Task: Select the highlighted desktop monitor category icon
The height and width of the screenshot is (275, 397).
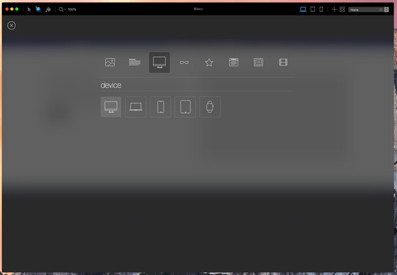Action: (159, 63)
